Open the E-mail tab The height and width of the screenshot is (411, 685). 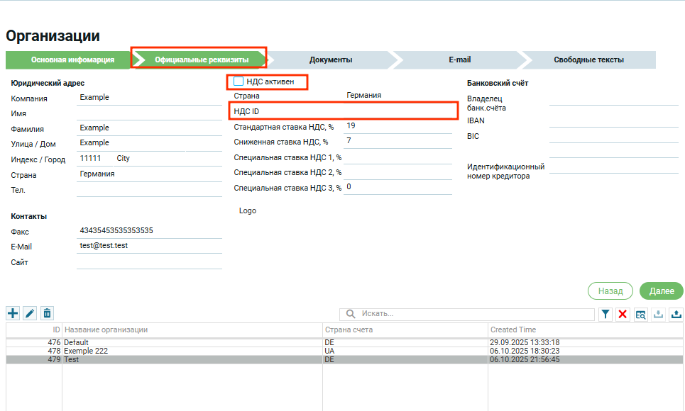coord(459,60)
